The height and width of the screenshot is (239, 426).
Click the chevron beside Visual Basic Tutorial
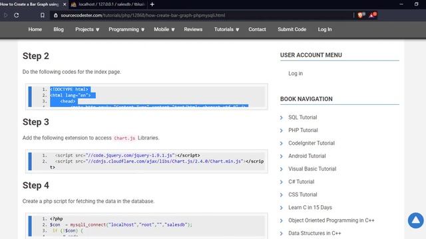282,169
